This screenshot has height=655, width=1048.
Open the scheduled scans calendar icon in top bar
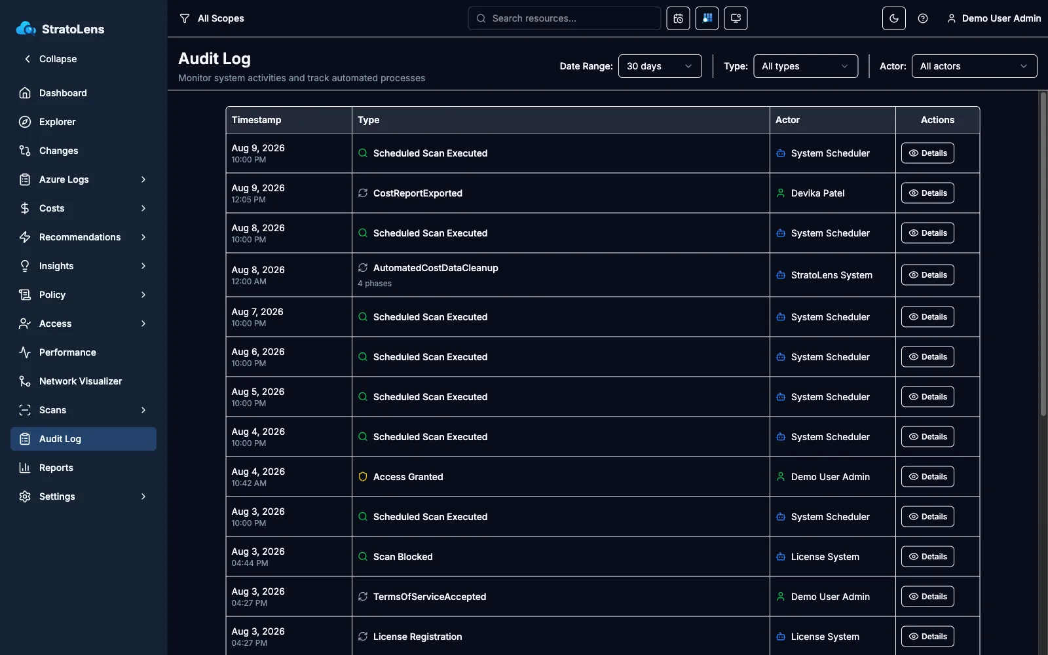coord(678,18)
